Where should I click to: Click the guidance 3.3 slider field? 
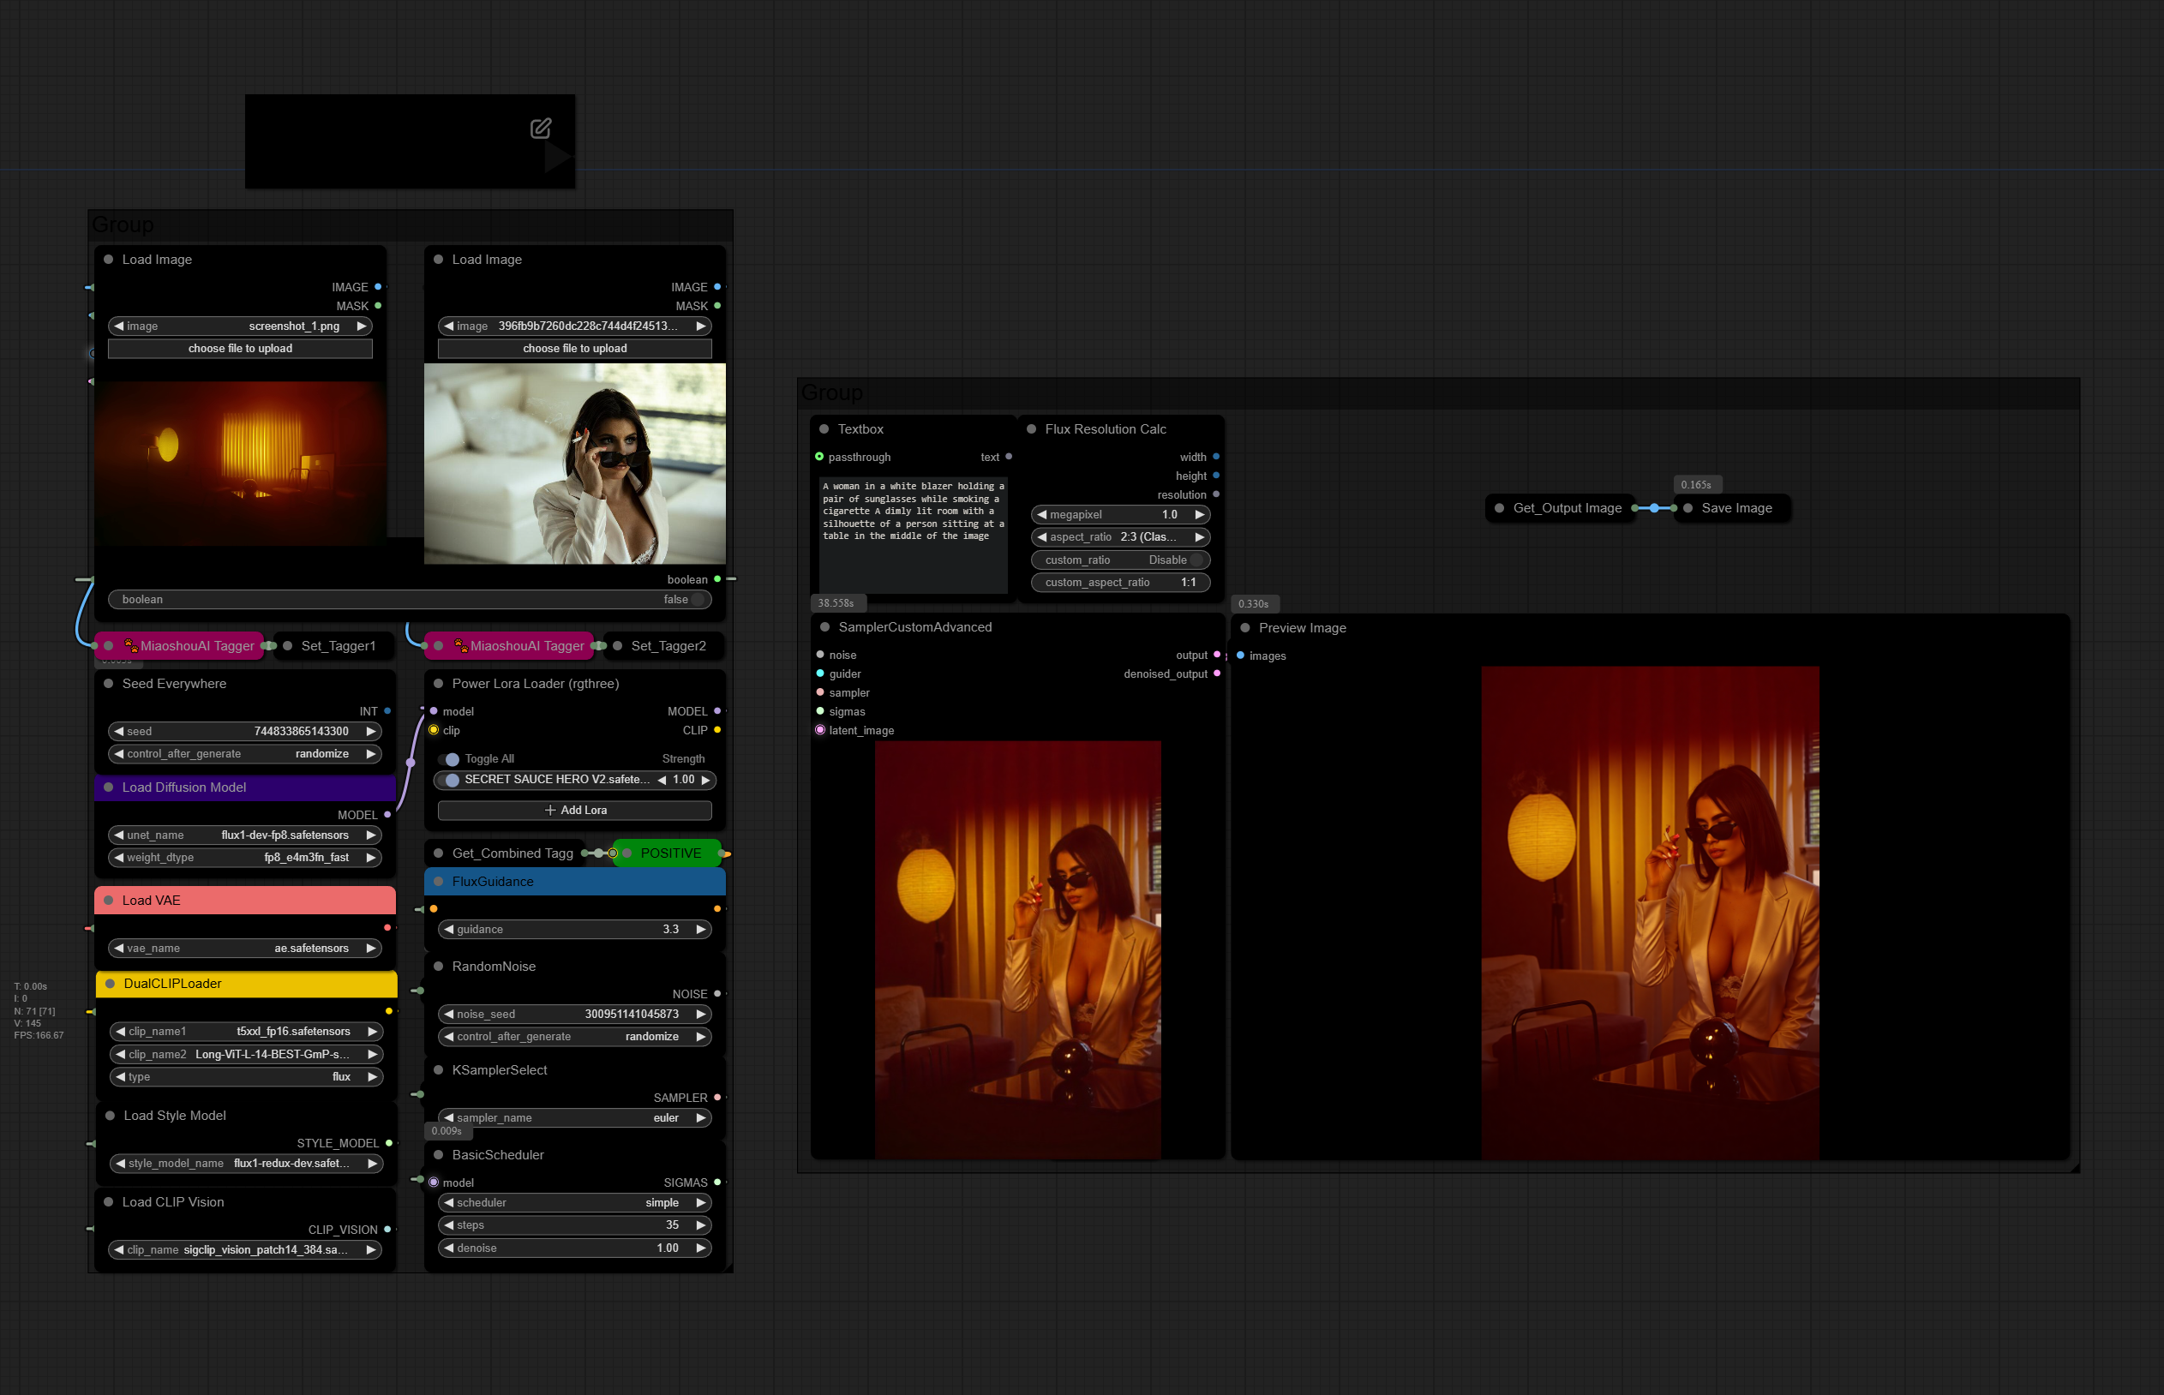tap(575, 930)
